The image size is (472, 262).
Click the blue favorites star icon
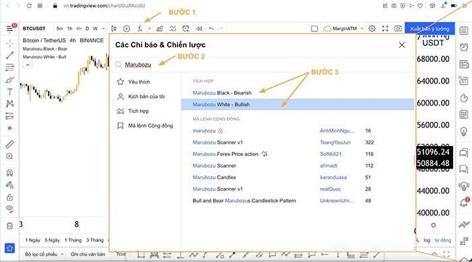9,248
